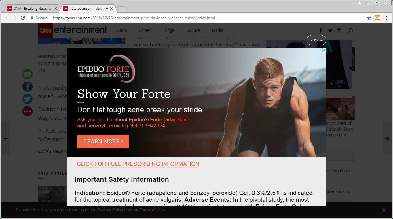The width and height of the screenshot is (393, 219).
Task: Go to next article arrow
Action: (x=387, y=139)
